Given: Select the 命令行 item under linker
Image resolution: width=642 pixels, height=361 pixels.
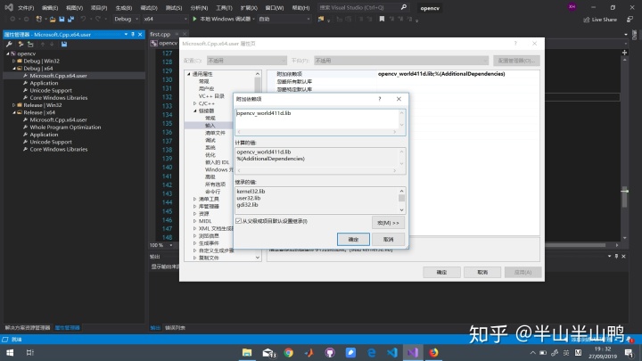Looking at the screenshot, I should point(212,192).
